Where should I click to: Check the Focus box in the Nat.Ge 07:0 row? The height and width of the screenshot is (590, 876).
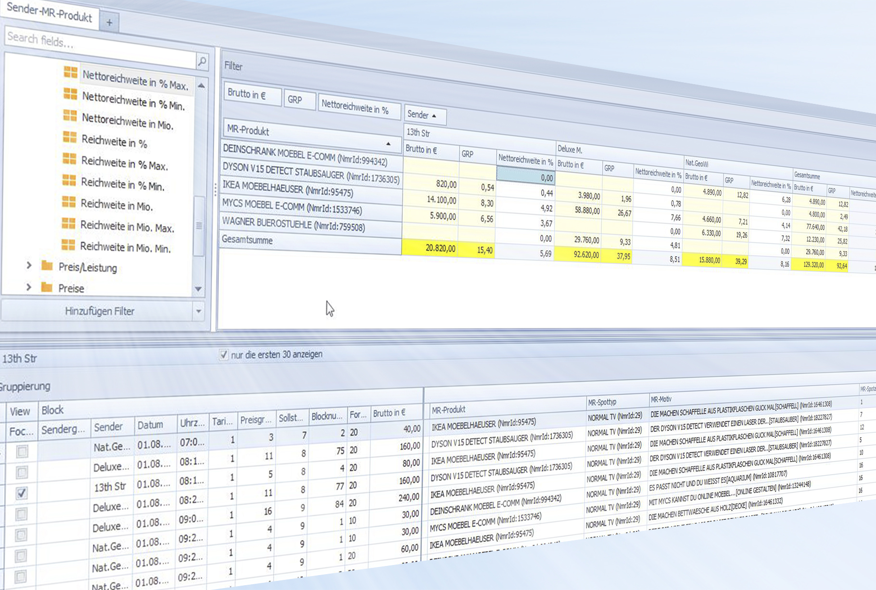(22, 451)
